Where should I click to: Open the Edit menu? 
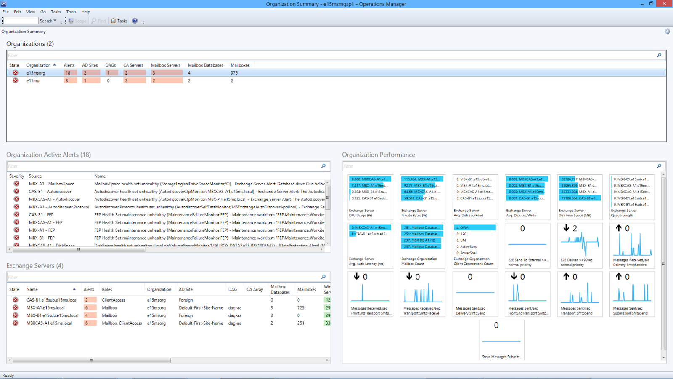pos(17,12)
